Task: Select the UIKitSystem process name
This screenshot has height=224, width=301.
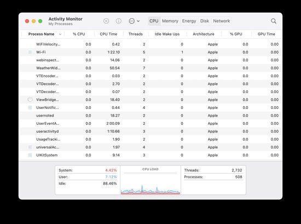Action: (47, 155)
